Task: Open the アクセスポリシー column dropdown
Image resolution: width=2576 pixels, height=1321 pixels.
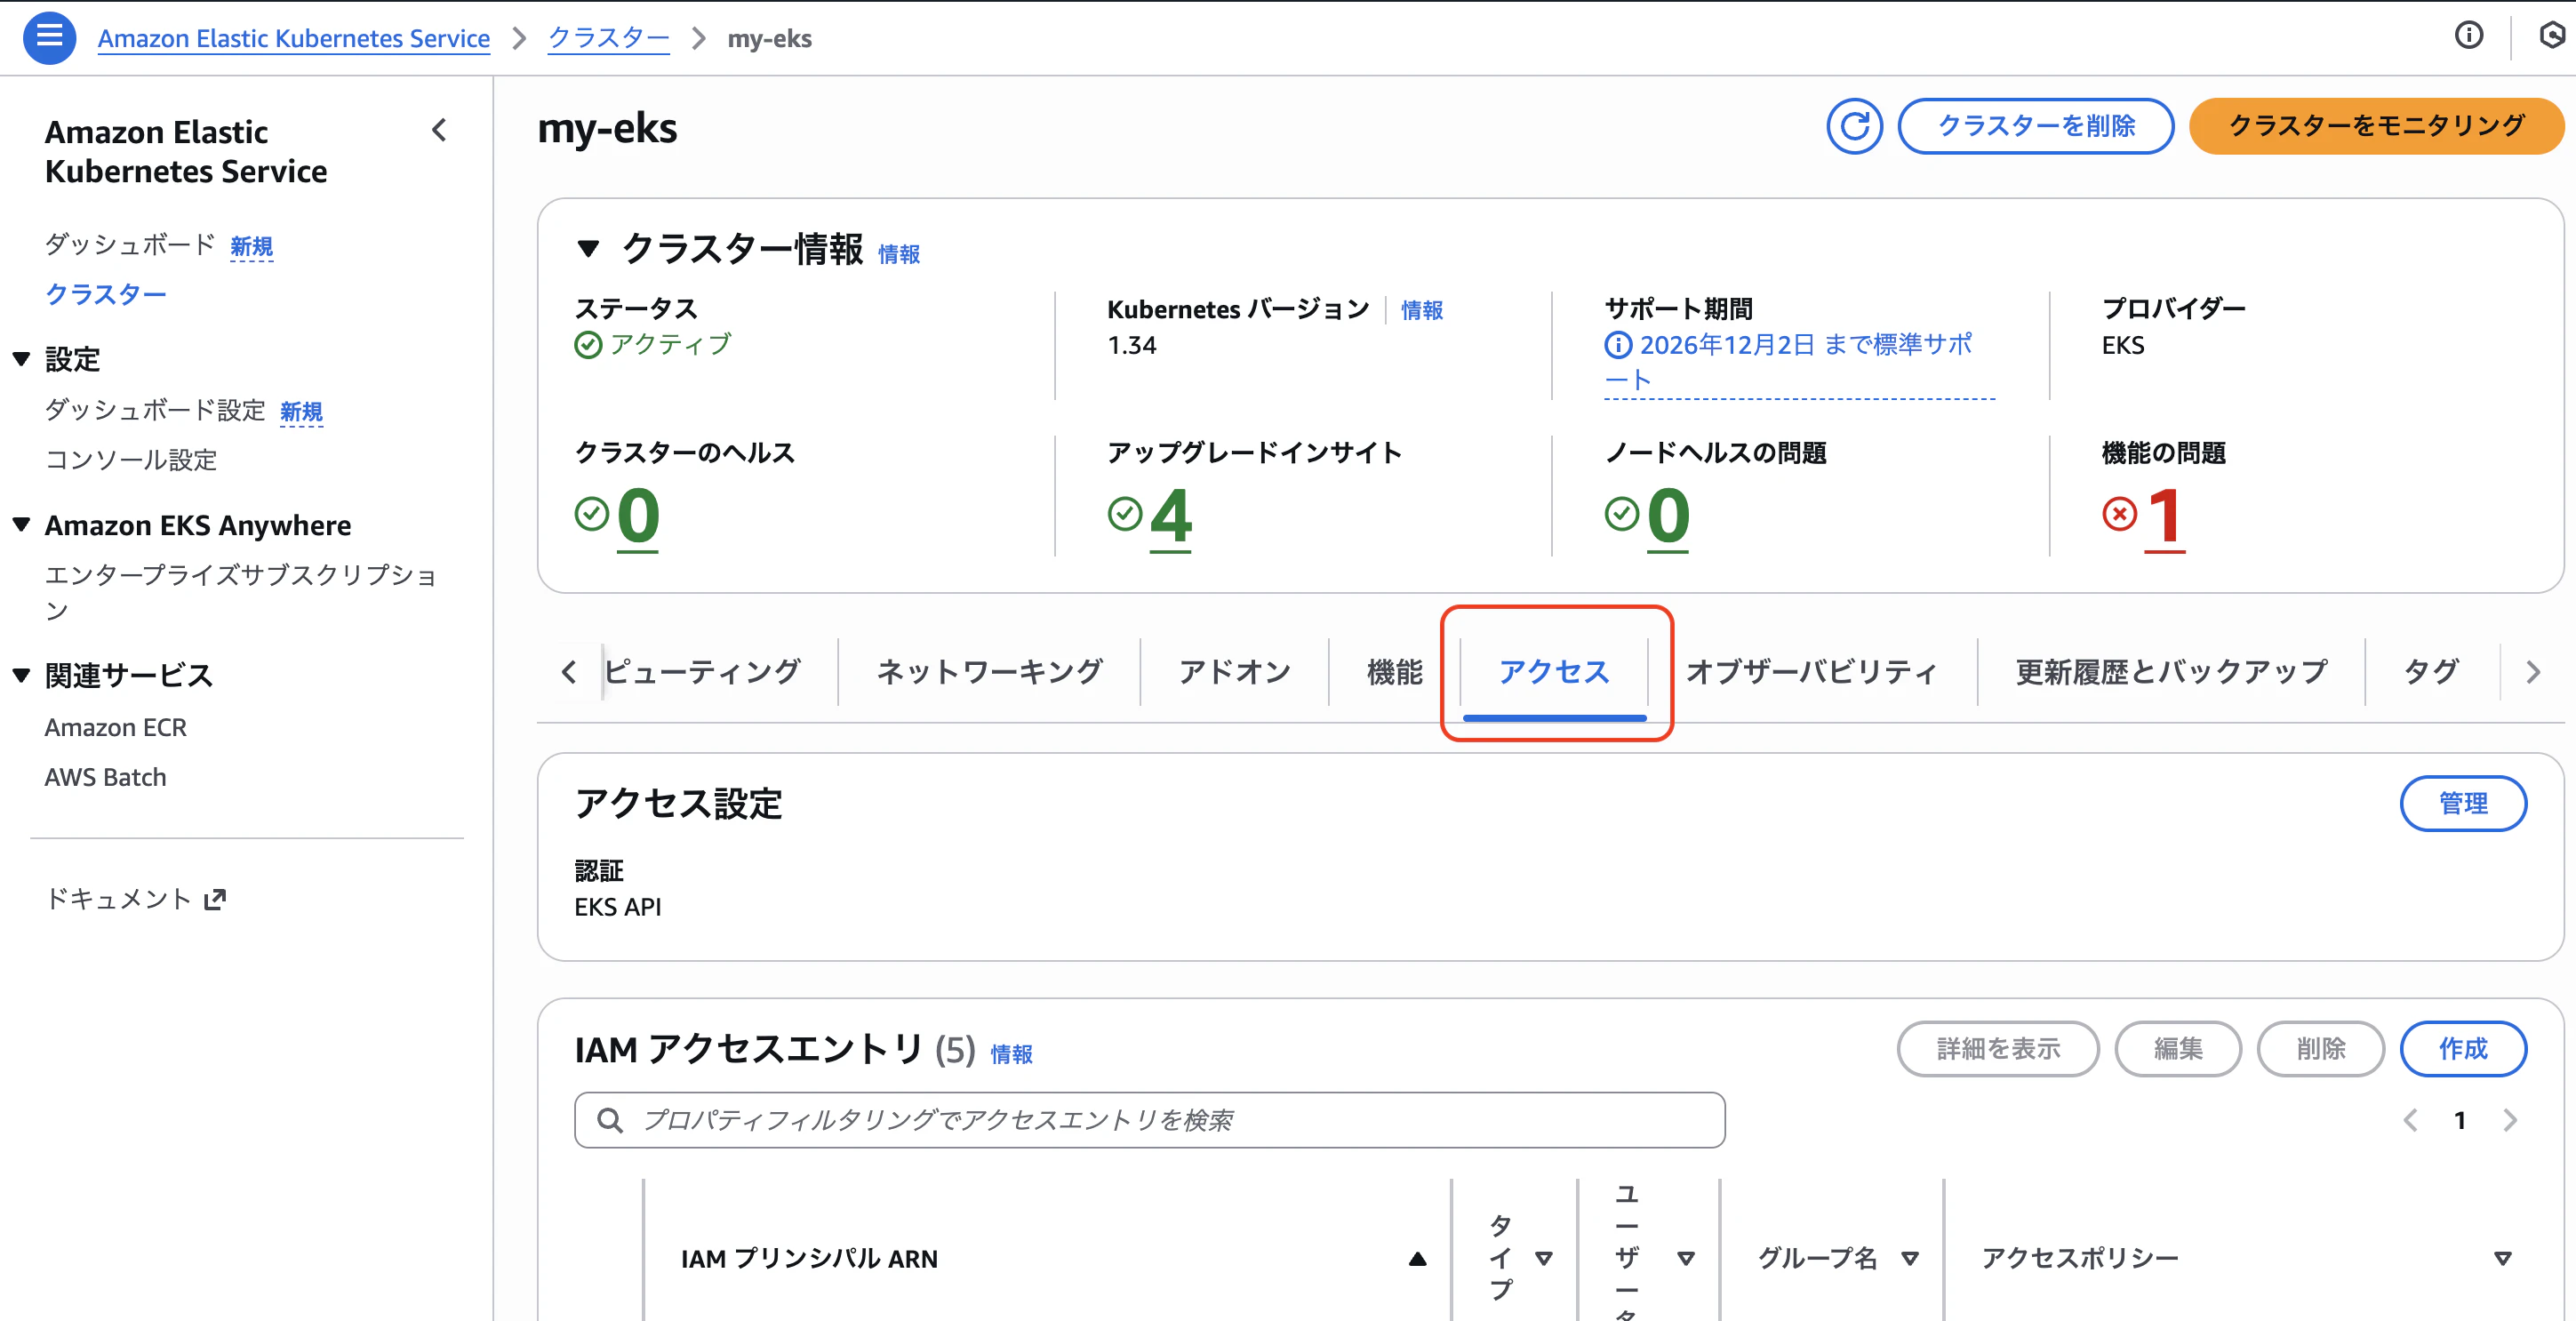Action: (x=2503, y=1259)
